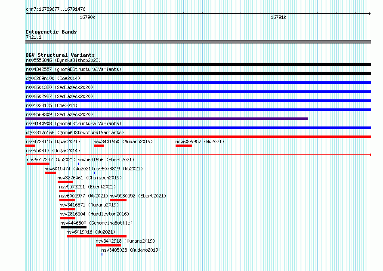Viewport: 383px width, 271px height.
Task: Click nsv4738115 (Quan2021) label
Action: 53,142
